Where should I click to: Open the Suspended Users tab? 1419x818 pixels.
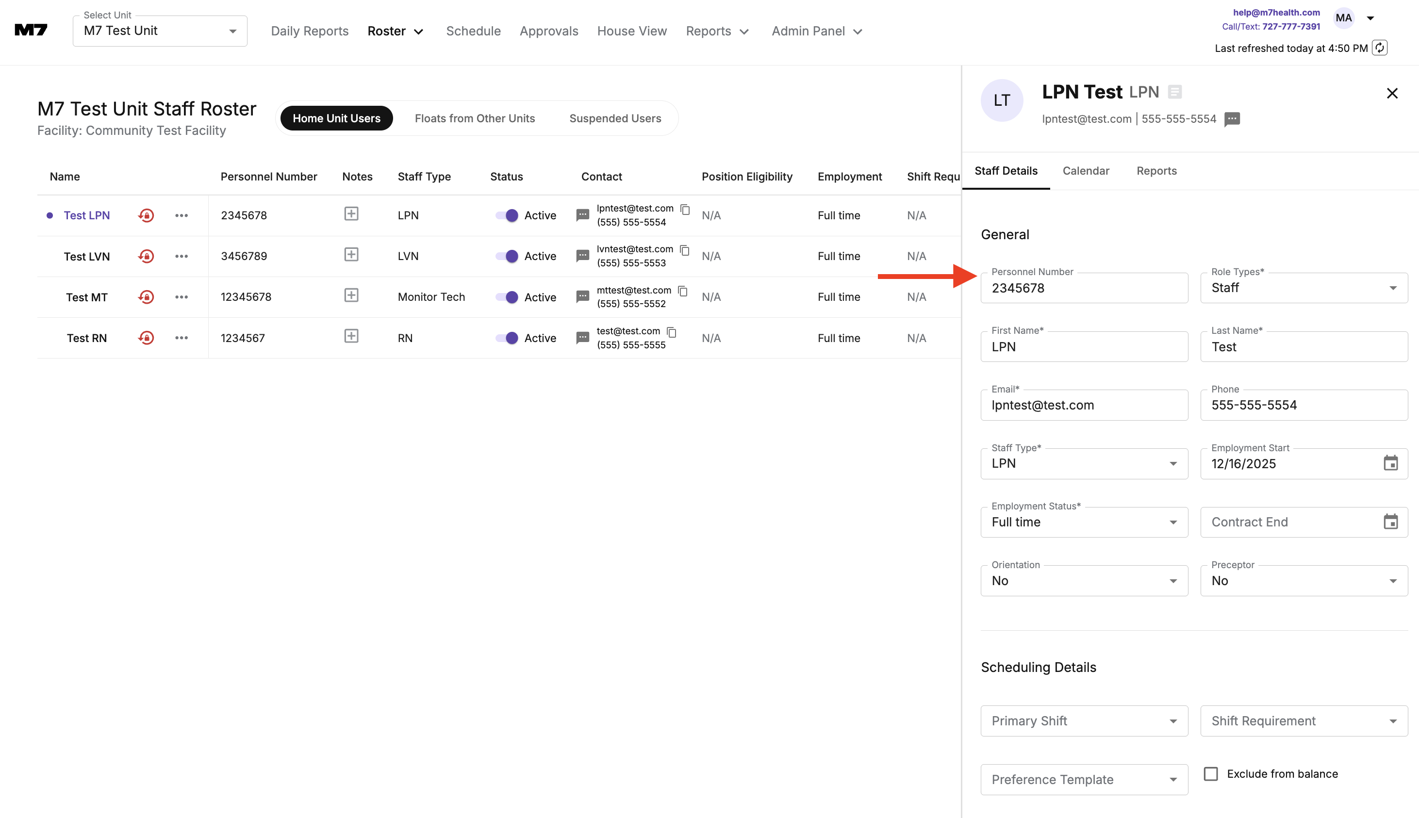pyautogui.click(x=615, y=118)
